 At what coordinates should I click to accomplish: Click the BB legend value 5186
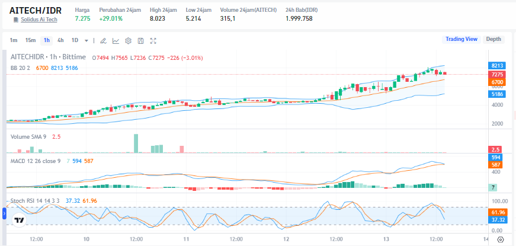[72, 68]
